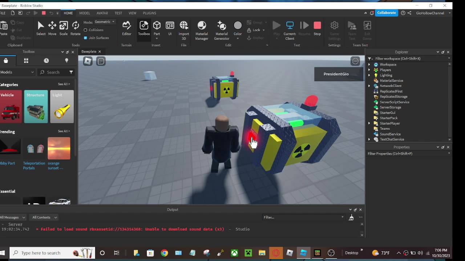Open the PLUGINS ribbon tab
Viewport: 465px width, 261px height.
[149, 13]
